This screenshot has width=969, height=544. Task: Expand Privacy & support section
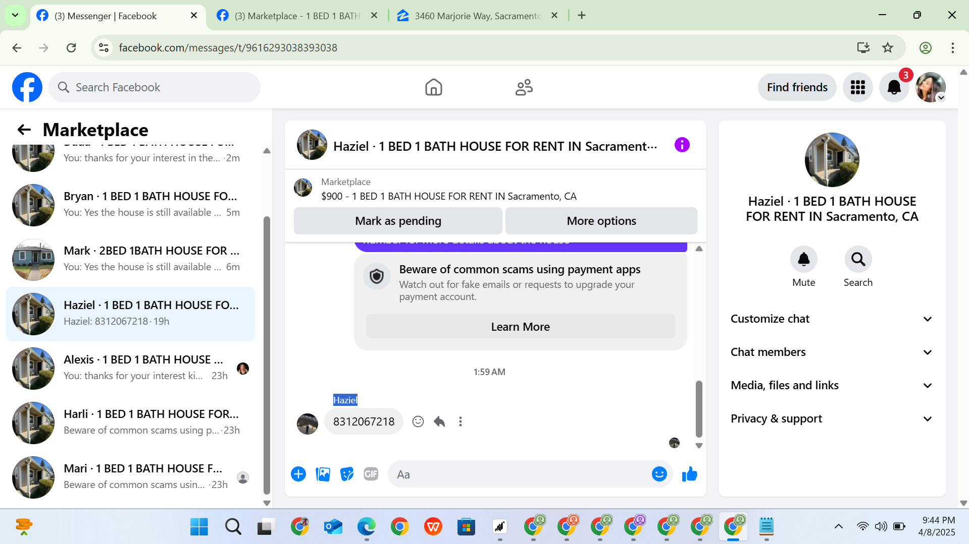[x=832, y=419]
